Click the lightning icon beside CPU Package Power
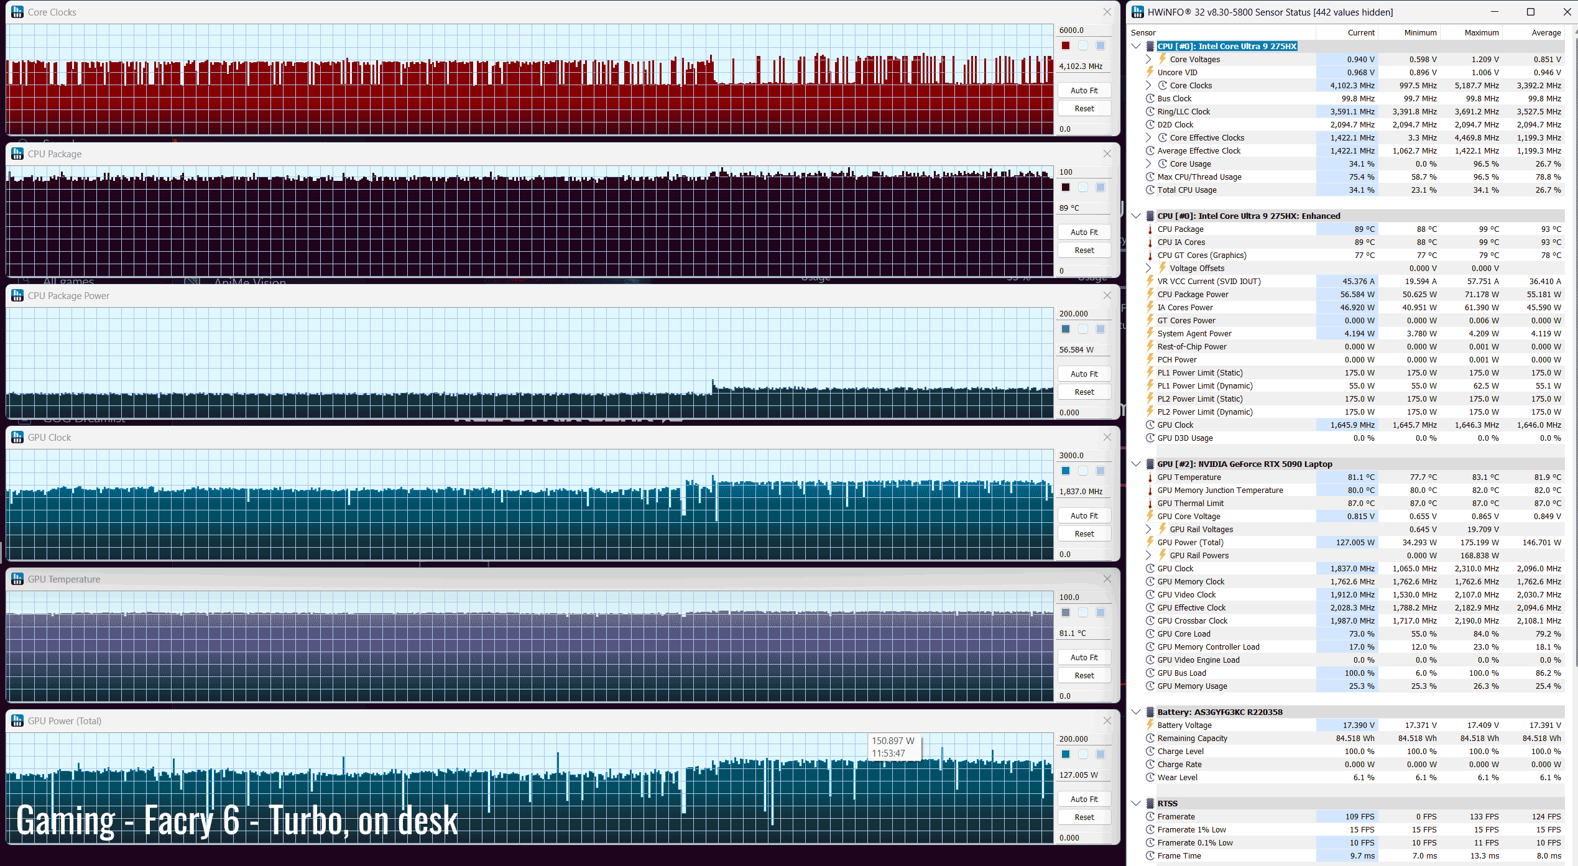Image resolution: width=1578 pixels, height=866 pixels. [1150, 294]
